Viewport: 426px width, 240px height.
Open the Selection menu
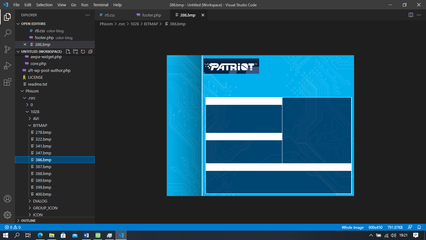point(44,5)
